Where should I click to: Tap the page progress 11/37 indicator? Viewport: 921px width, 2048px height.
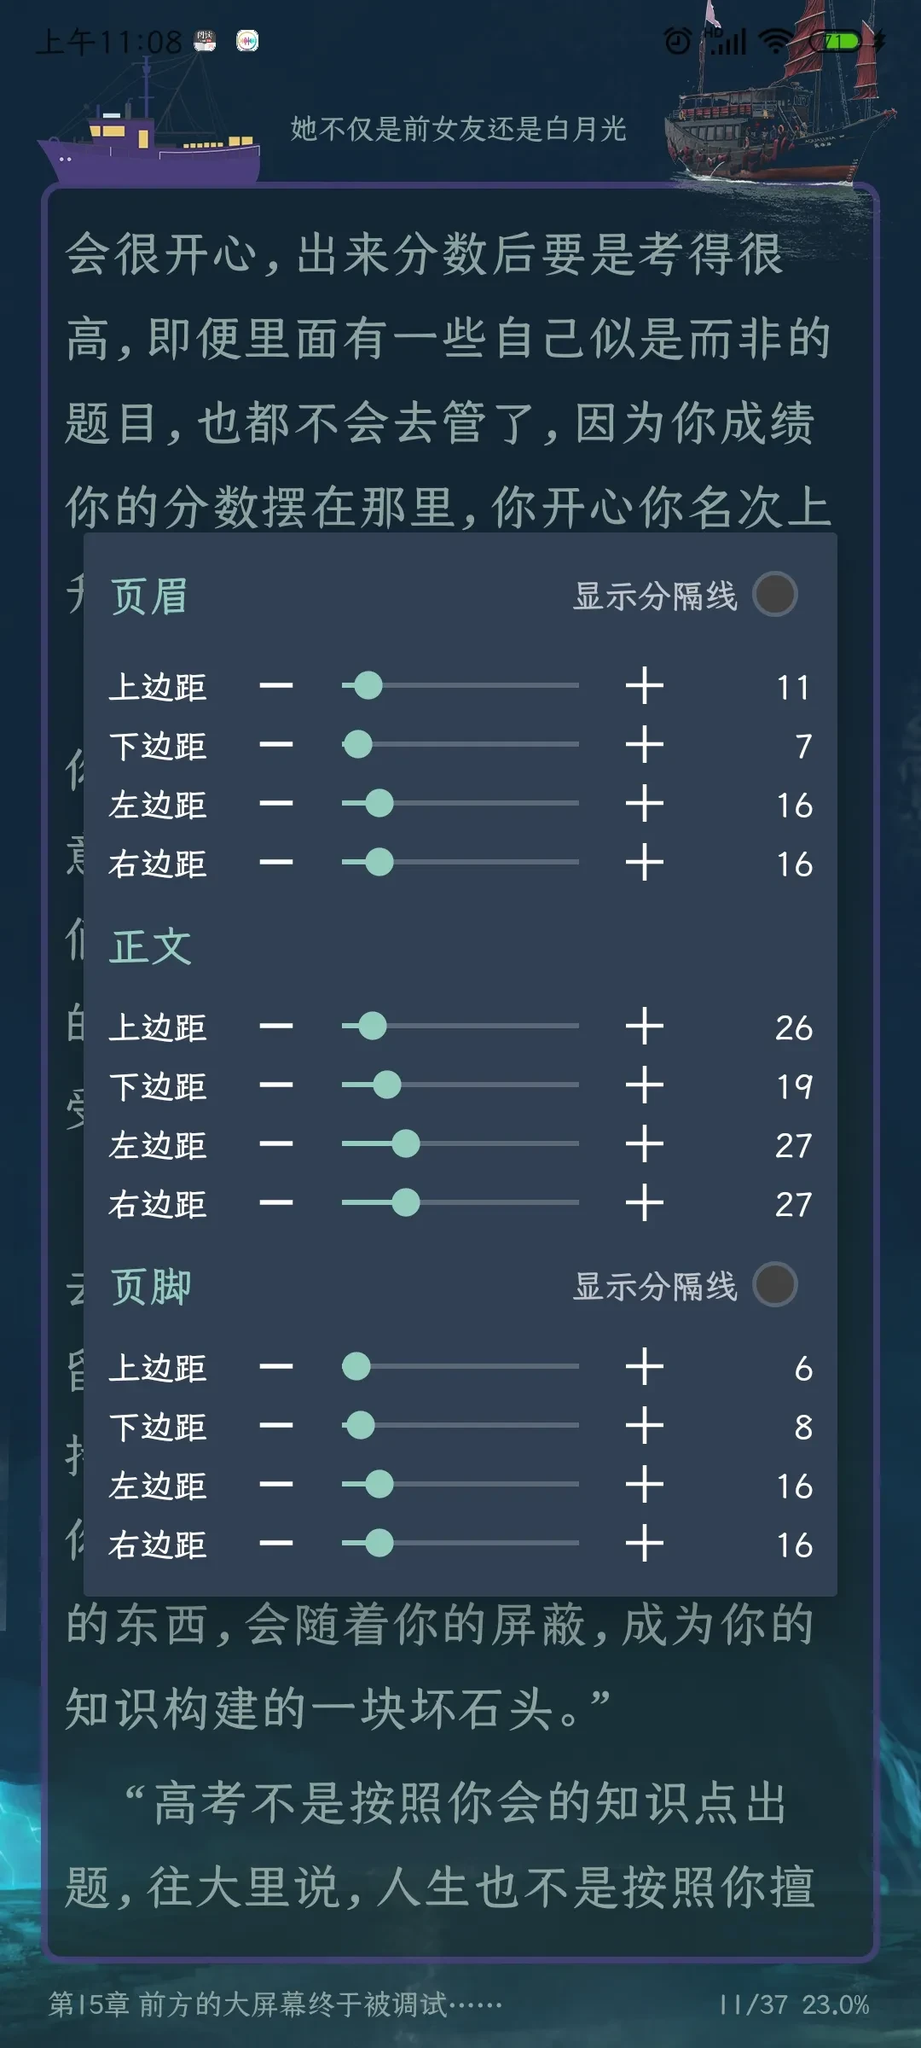754,2004
